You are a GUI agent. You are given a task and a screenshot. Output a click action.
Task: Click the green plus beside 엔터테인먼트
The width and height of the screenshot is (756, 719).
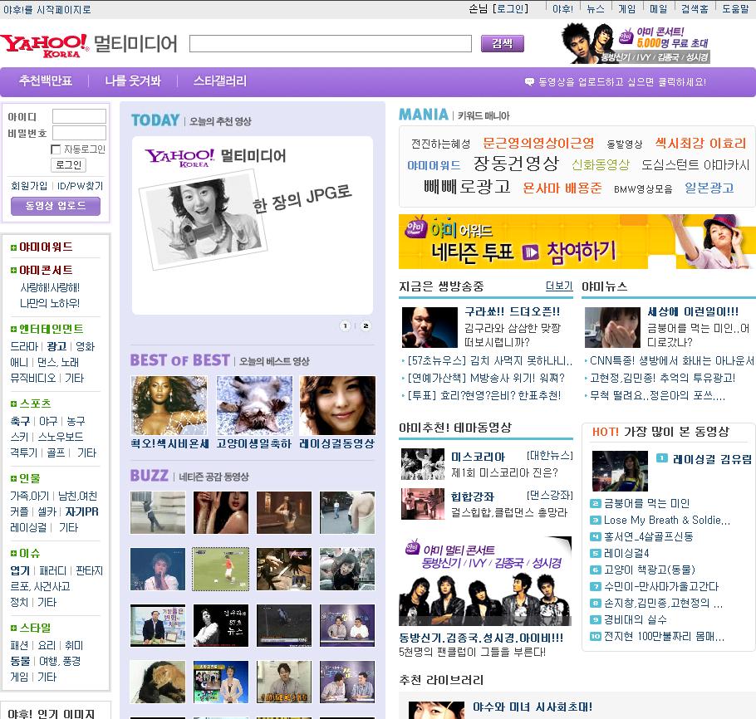point(13,329)
